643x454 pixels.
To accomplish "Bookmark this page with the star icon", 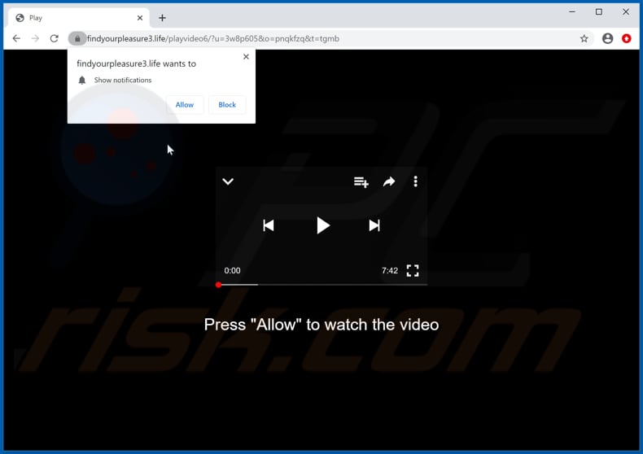I will tap(584, 38).
